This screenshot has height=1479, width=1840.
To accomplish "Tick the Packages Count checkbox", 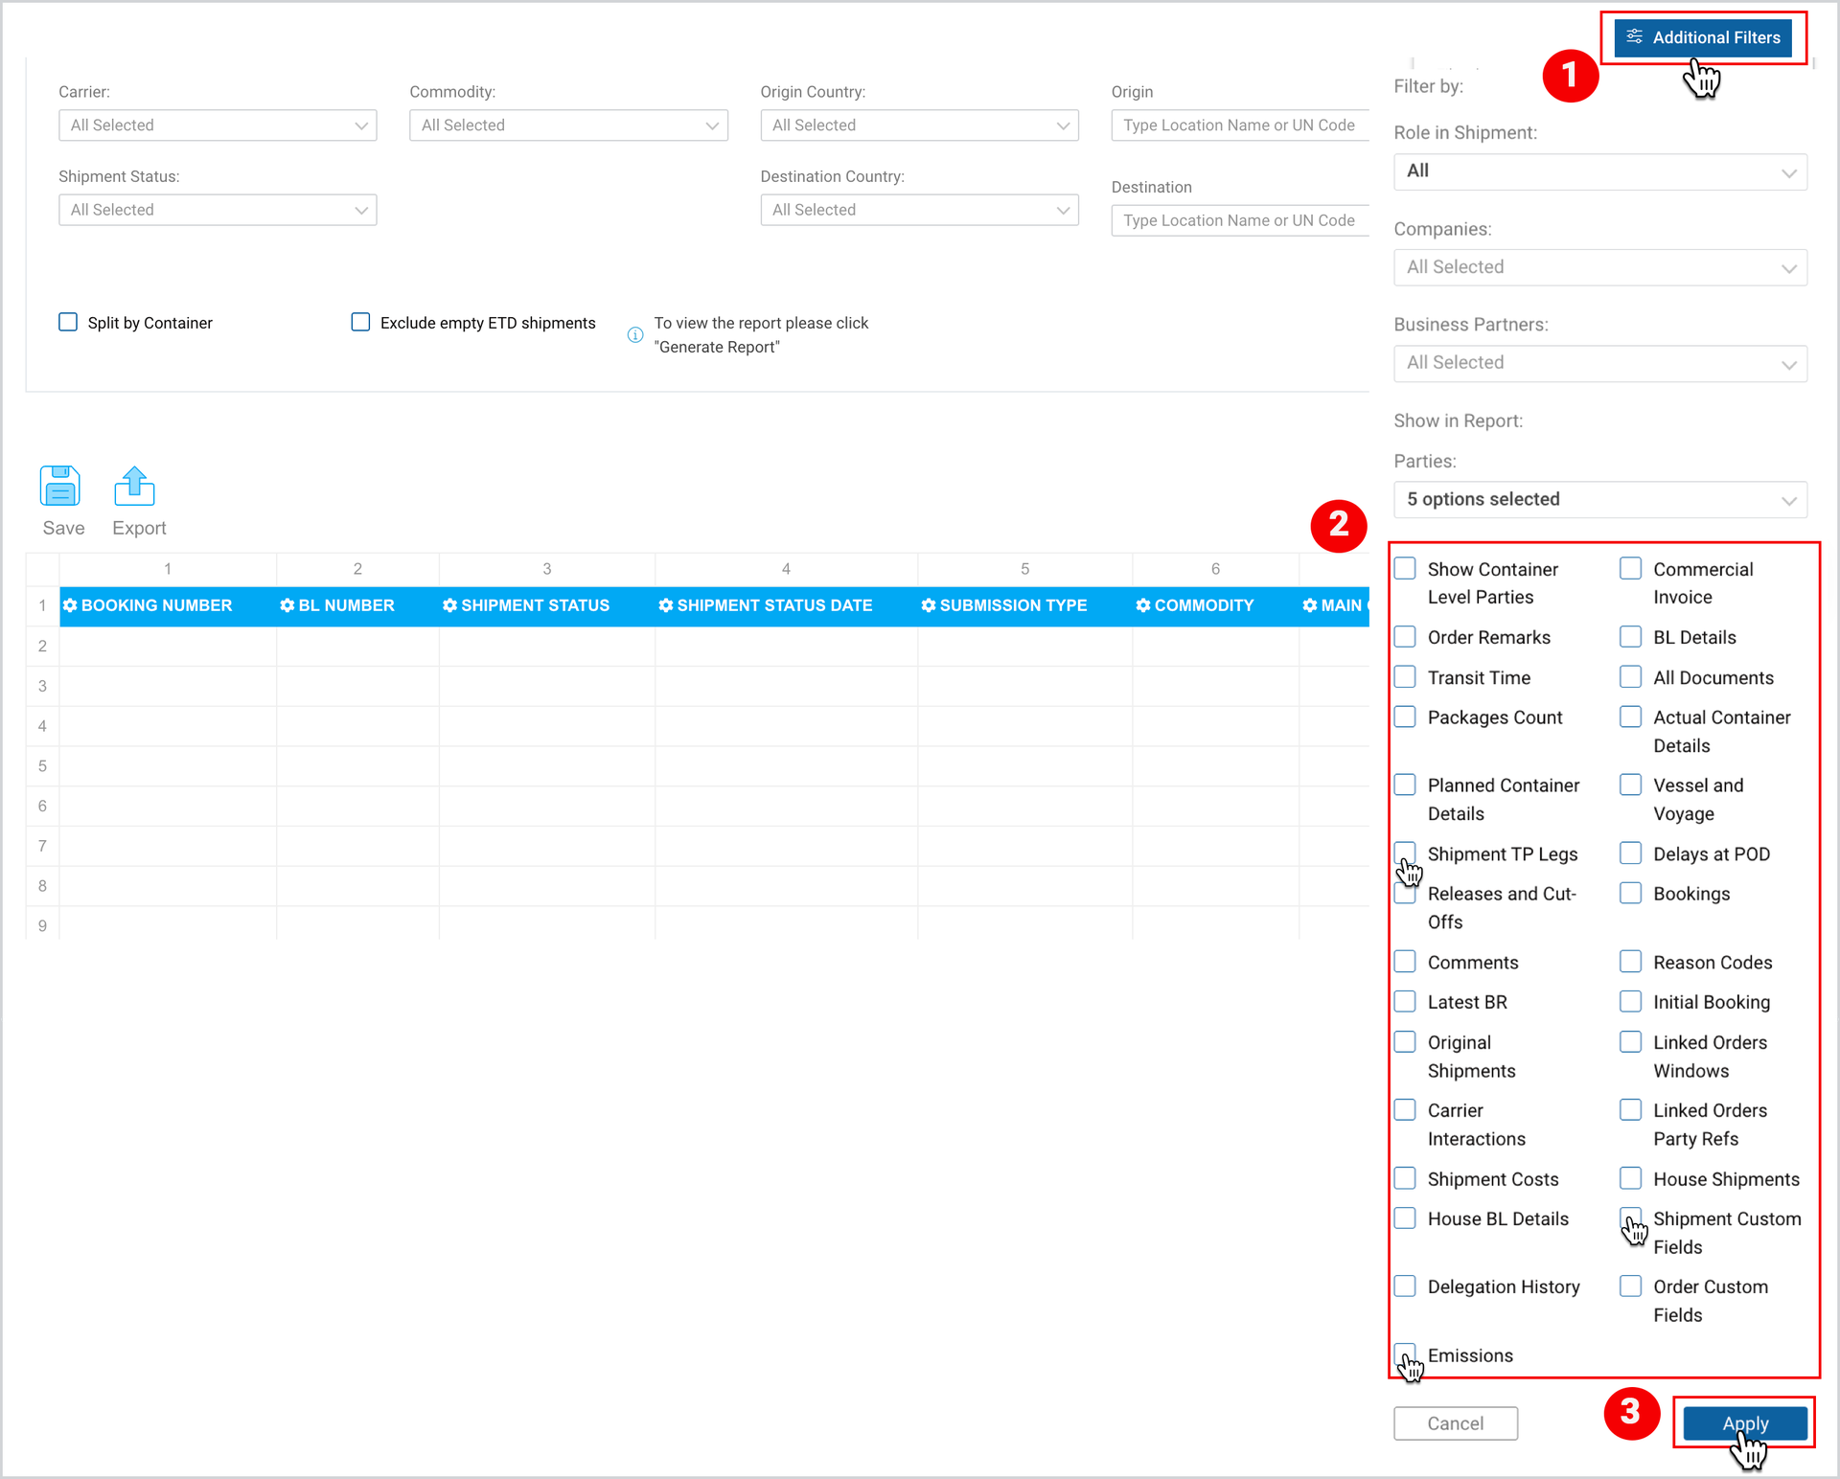I will 1405,717.
